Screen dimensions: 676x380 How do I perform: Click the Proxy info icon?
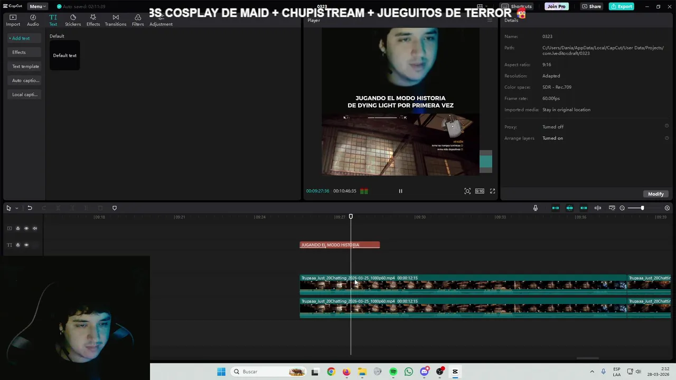tap(666, 126)
